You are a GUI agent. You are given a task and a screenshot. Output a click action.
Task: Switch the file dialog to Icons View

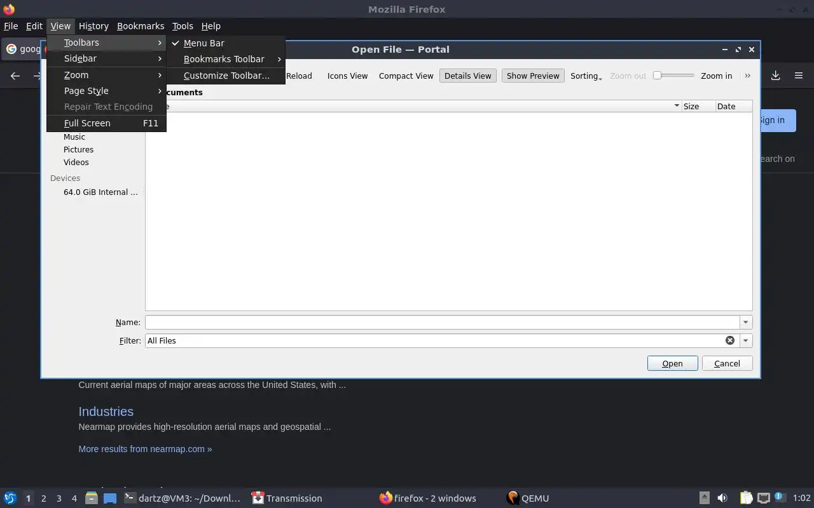click(x=347, y=76)
